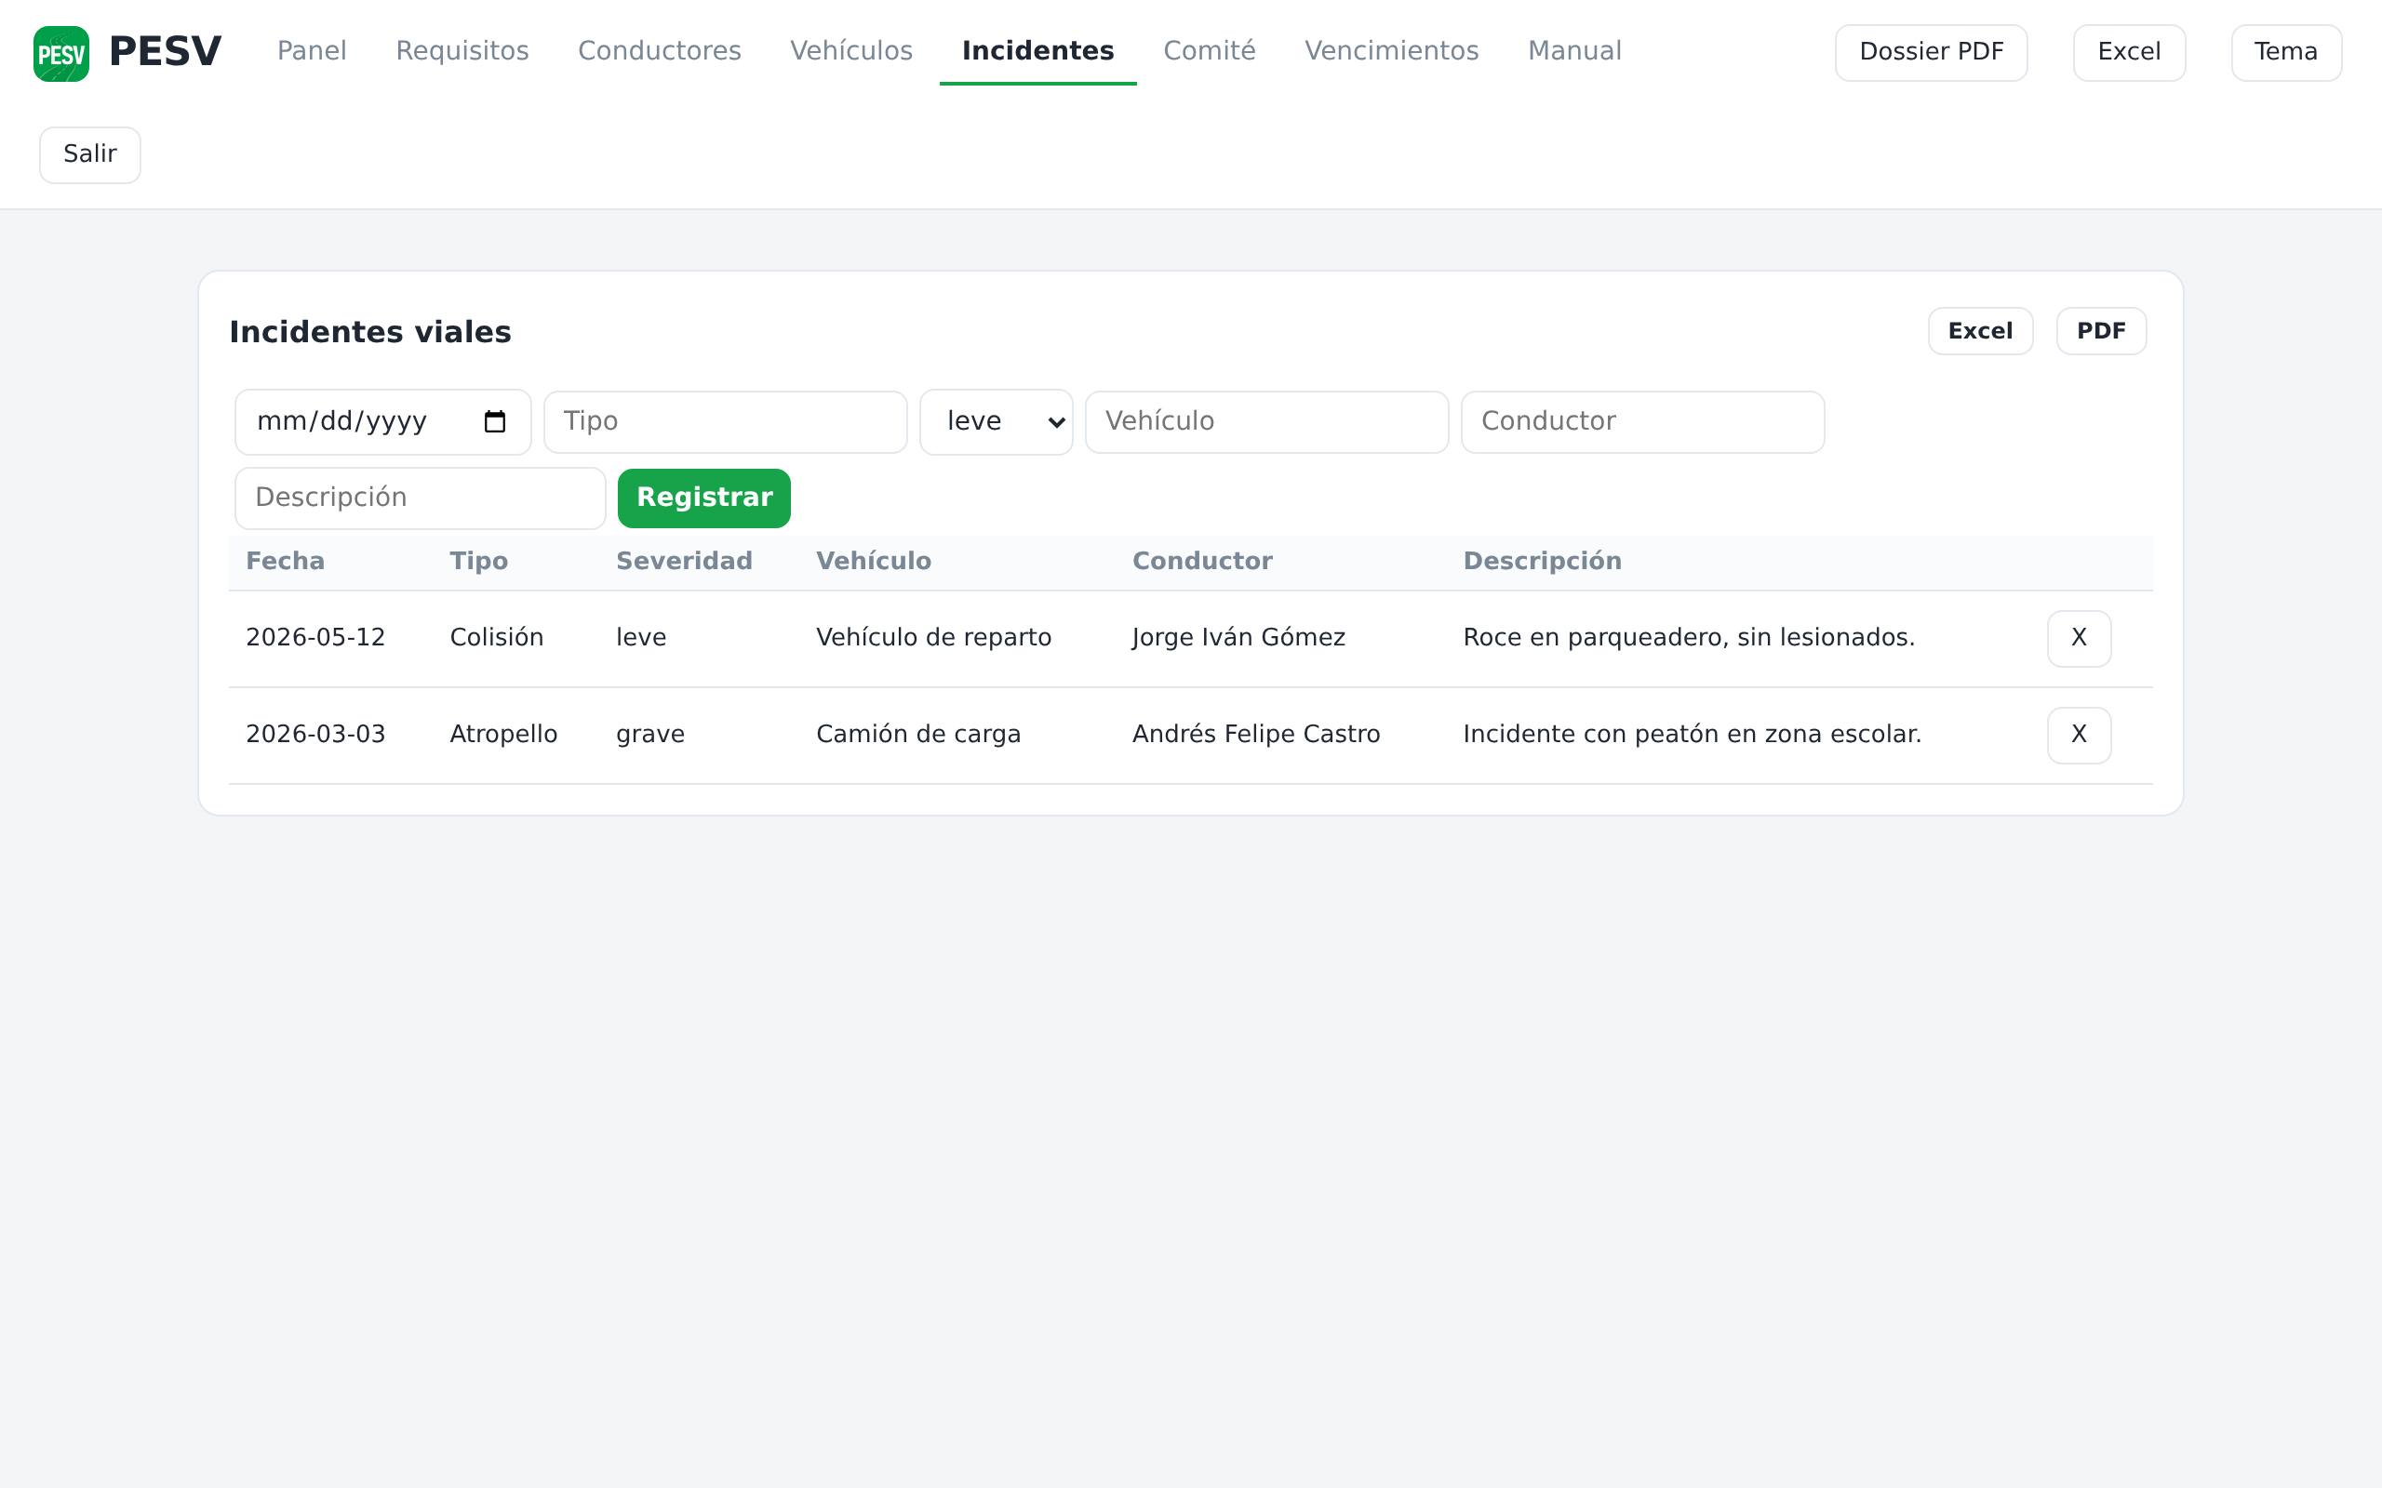
Task: Open the Panel tab
Action: coord(312,51)
